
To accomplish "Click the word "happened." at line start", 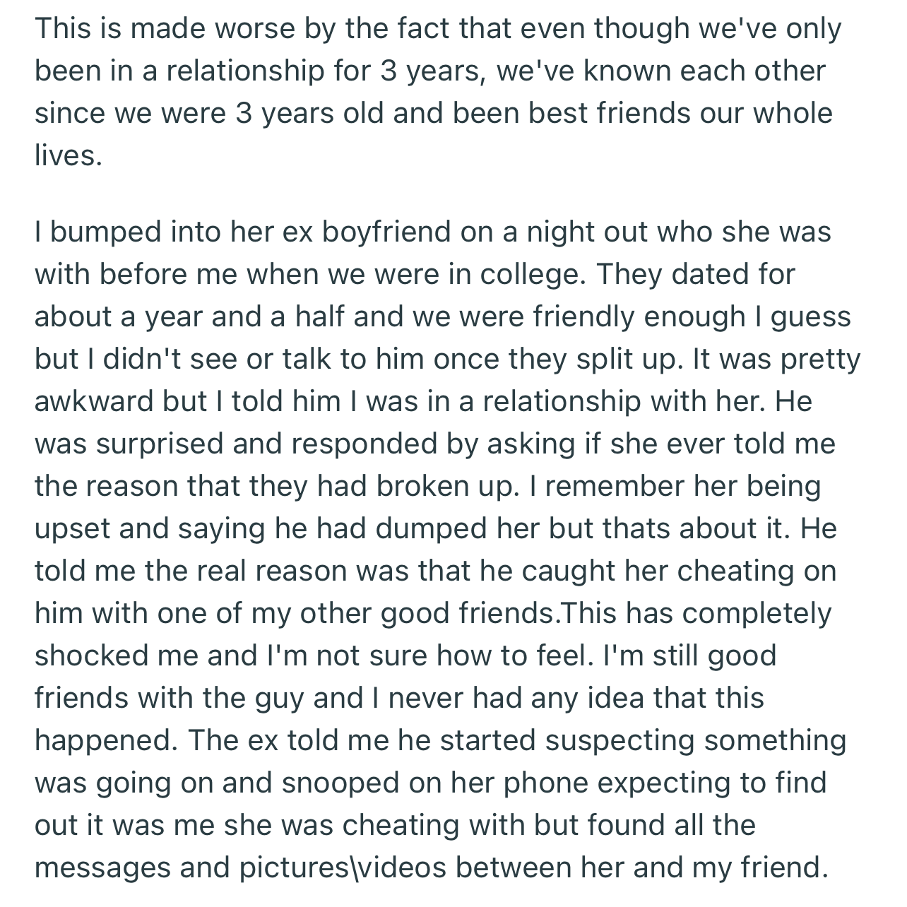I will pyautogui.click(x=106, y=740).
